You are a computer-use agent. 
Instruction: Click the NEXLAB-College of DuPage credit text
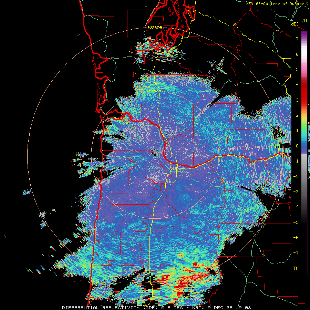coord(275,4)
